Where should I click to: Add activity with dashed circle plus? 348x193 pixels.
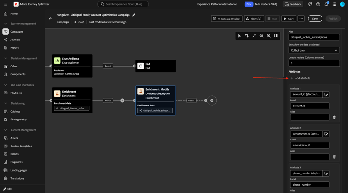212,100
